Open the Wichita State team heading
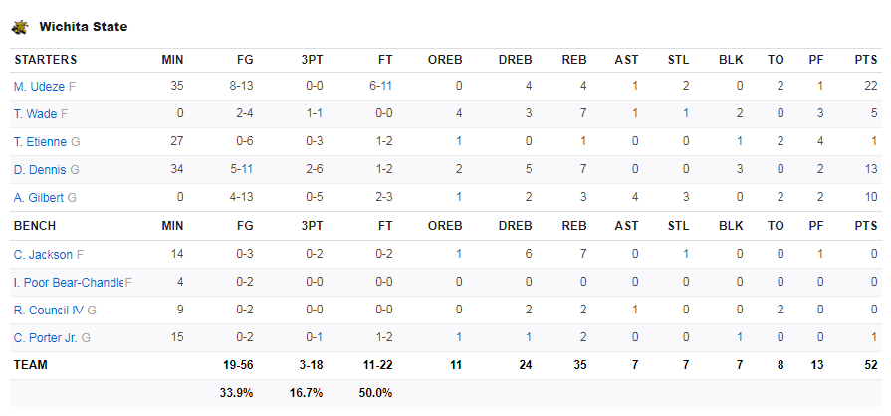 pyautogui.click(x=83, y=27)
